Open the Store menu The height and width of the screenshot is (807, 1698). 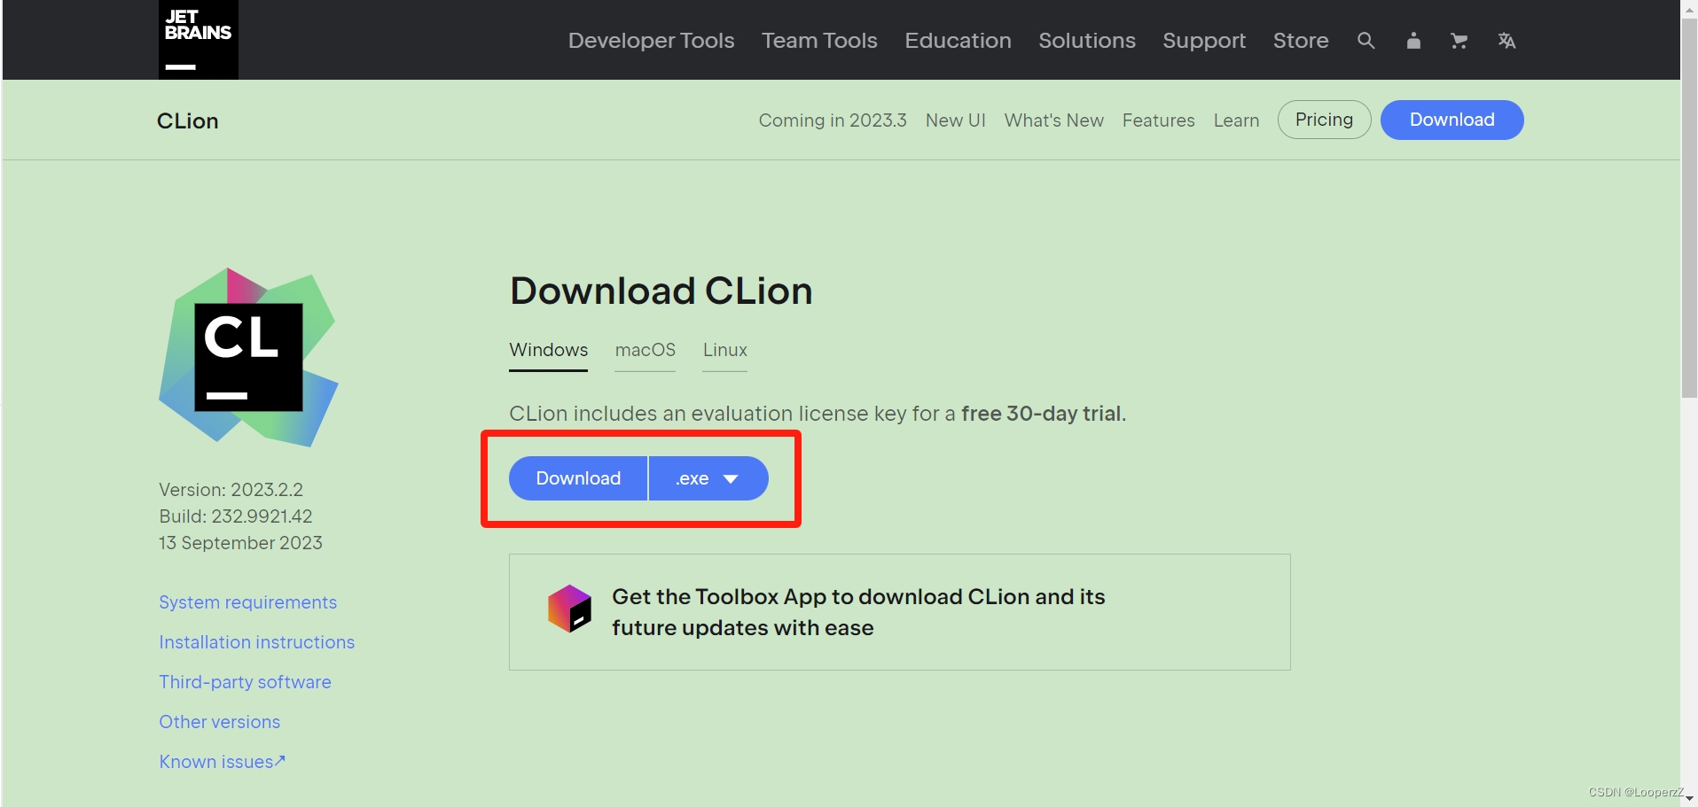1300,41
